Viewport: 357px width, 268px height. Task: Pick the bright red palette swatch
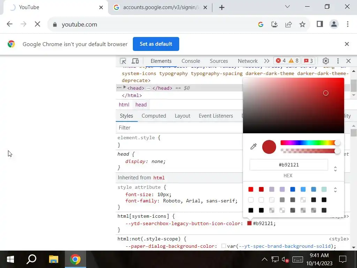tap(251, 189)
